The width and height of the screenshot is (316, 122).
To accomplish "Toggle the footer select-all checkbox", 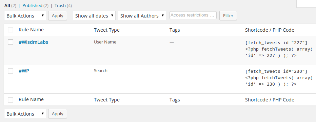I will tap(11, 99).
